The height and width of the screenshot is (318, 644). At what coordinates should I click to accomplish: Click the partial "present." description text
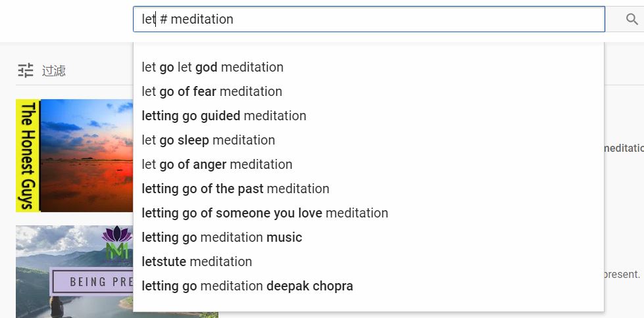(x=622, y=274)
